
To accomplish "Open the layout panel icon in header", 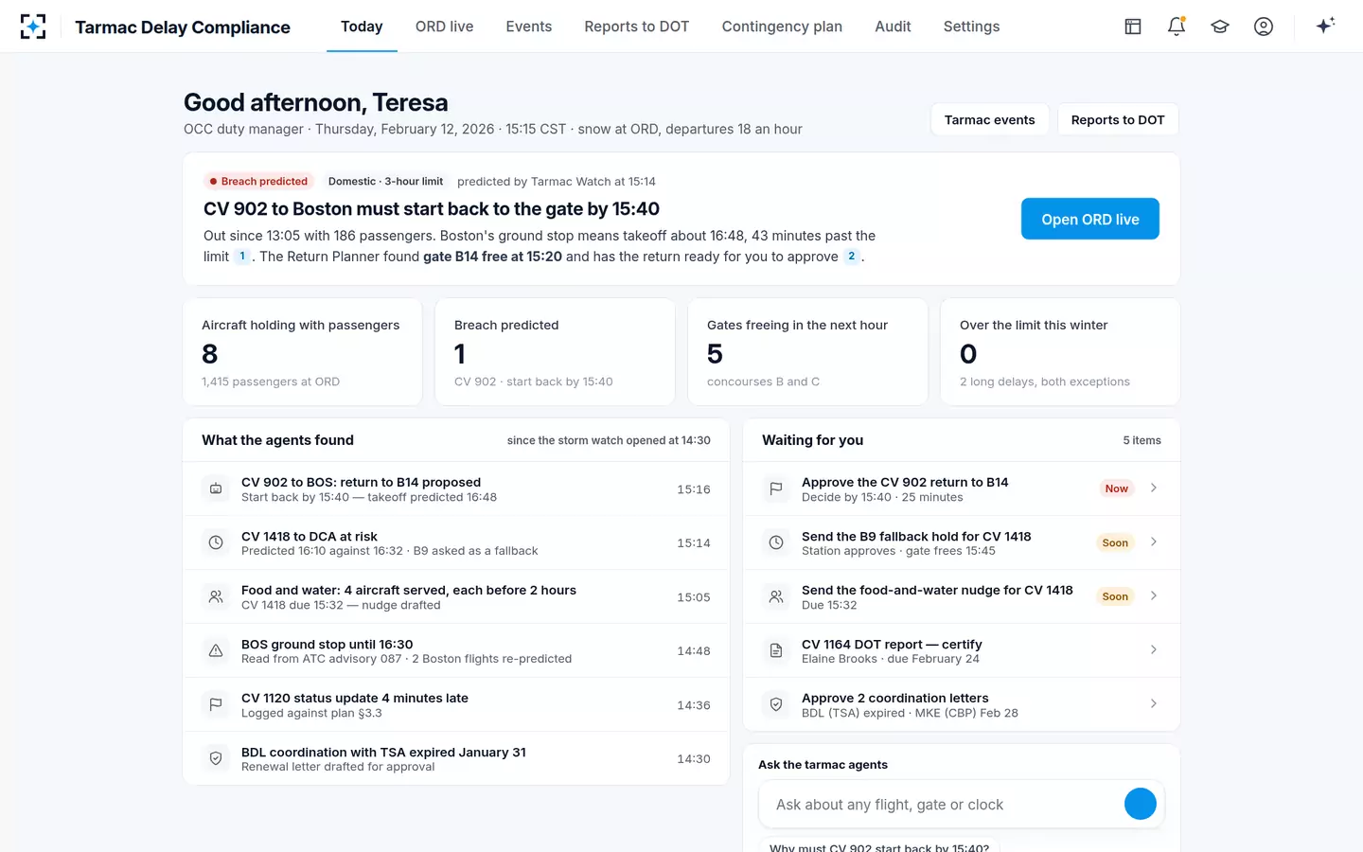I will [1133, 27].
